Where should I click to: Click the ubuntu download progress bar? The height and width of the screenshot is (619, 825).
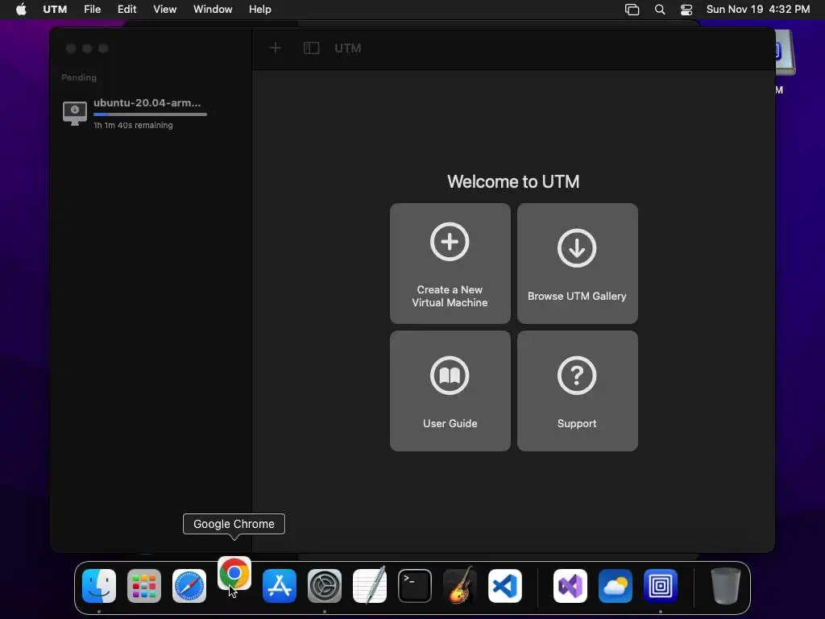point(150,114)
